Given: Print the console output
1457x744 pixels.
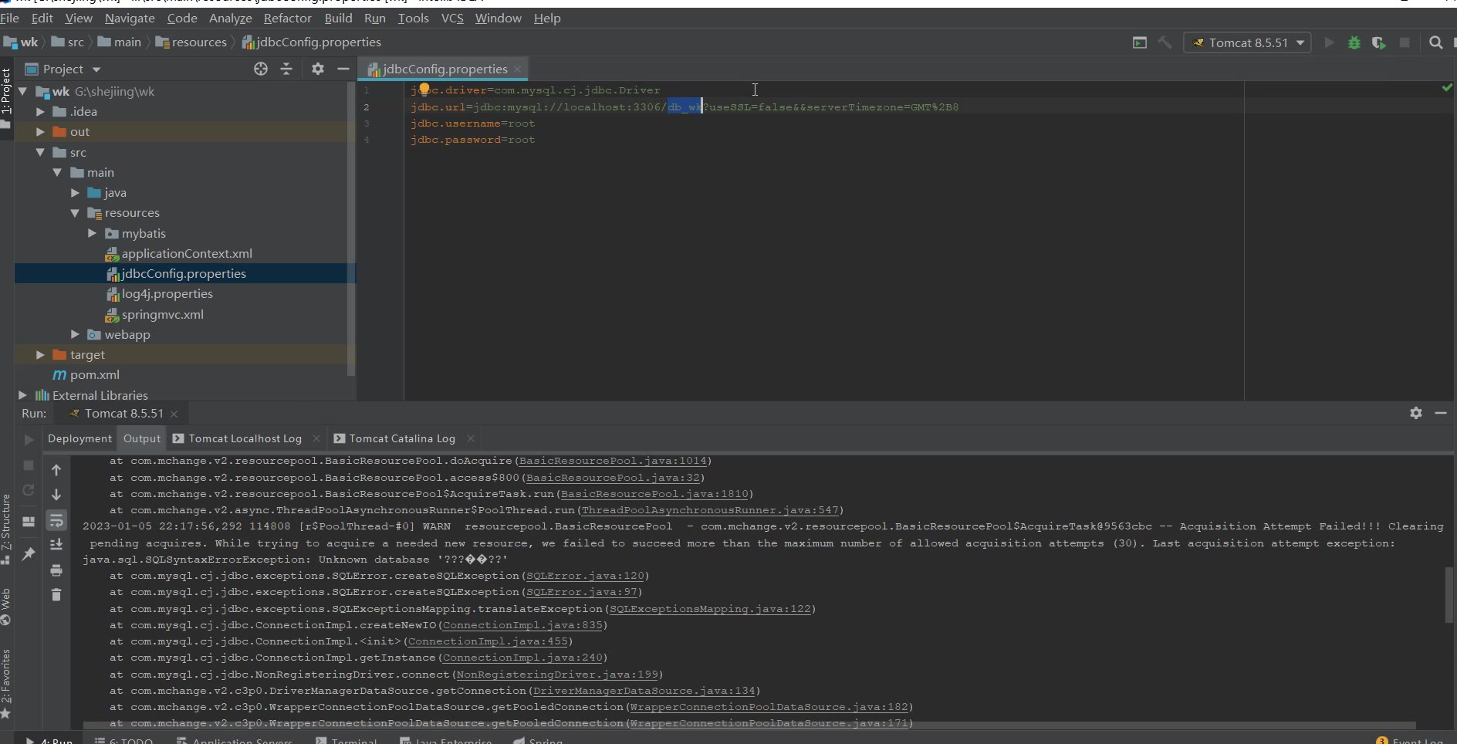Looking at the screenshot, I should 56,570.
